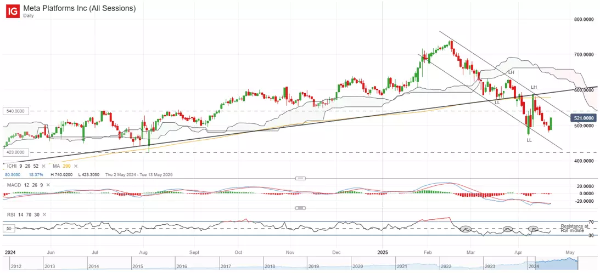Click 2018 in the history navigator
This screenshot has width=600, height=273.
[x=270, y=266]
